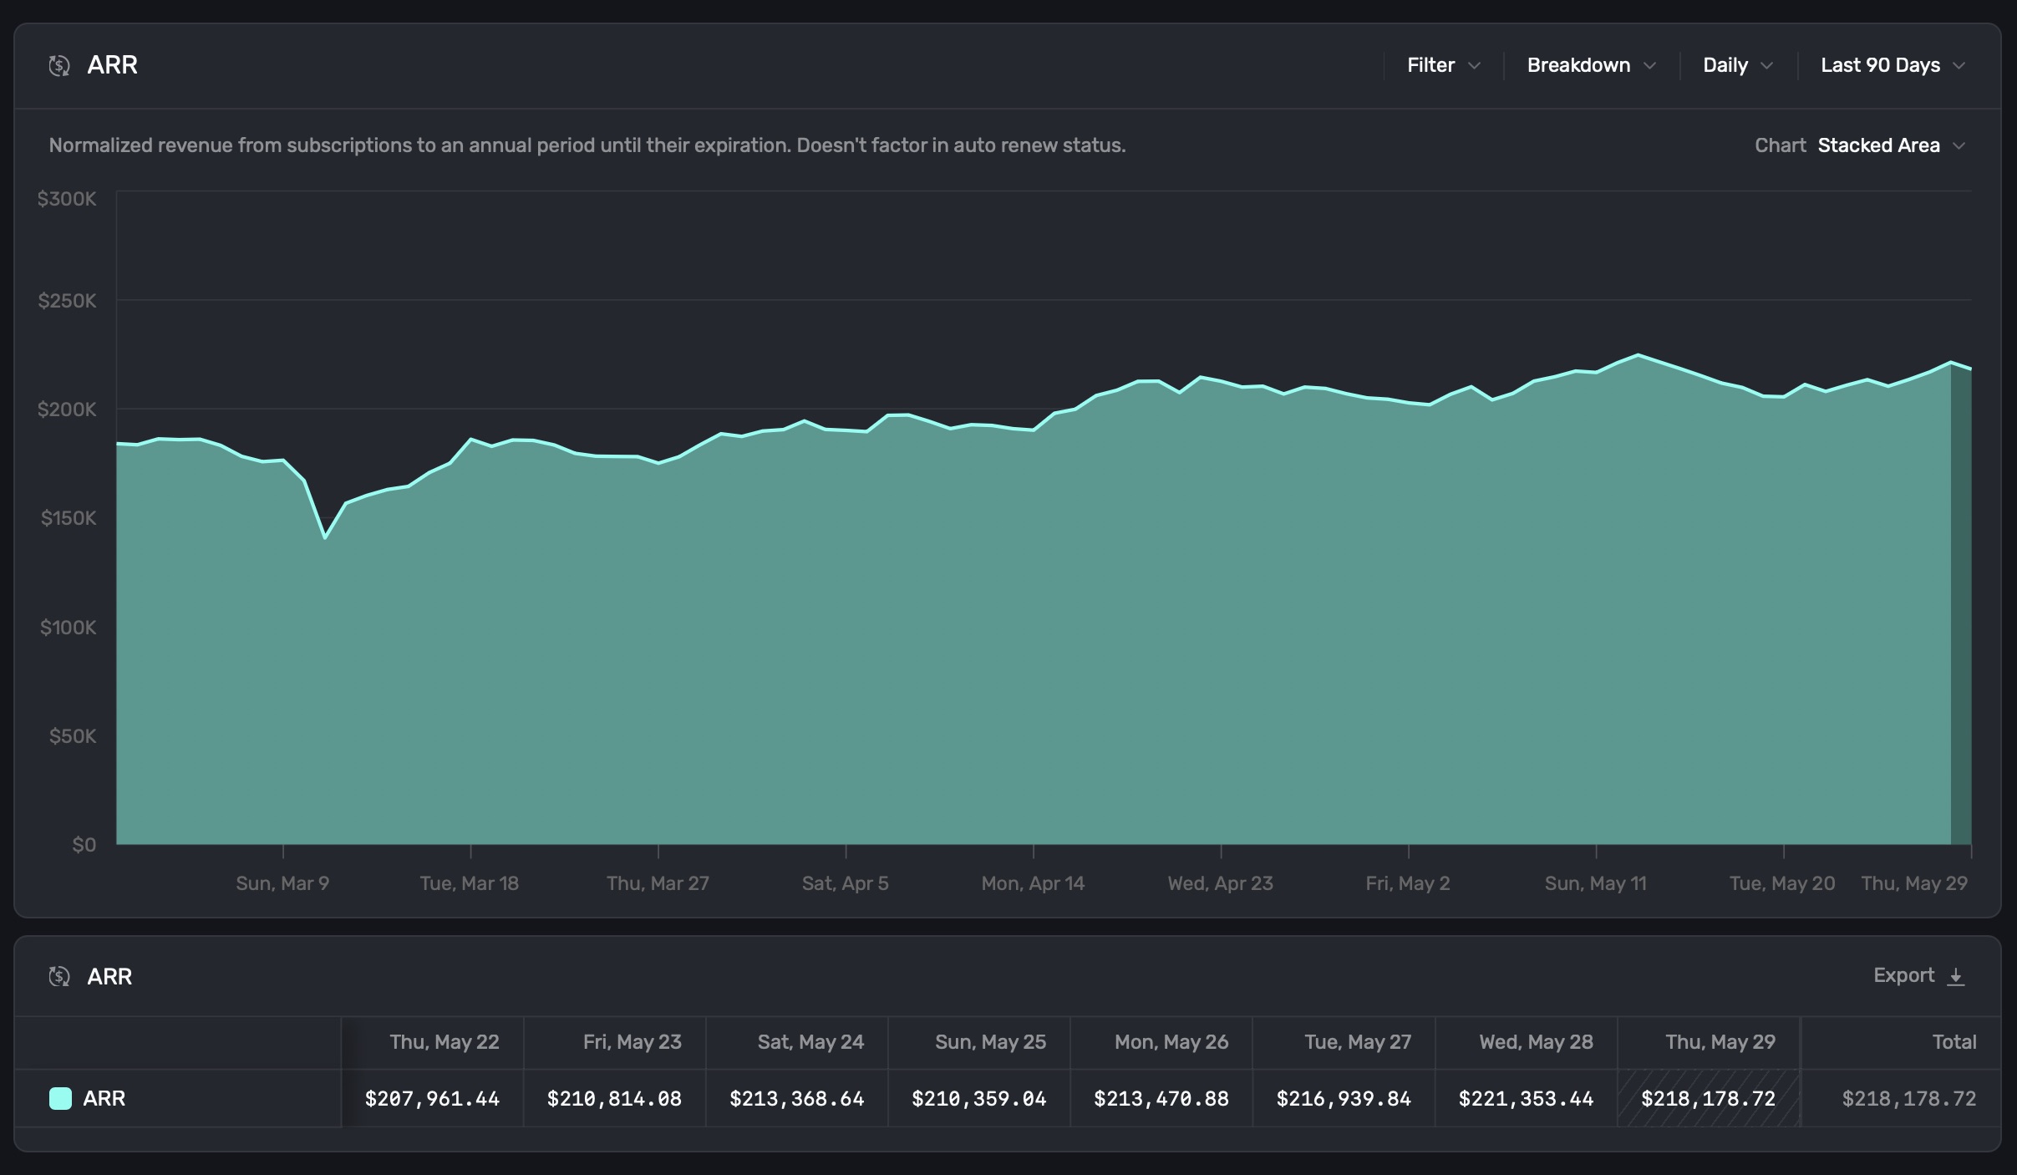Open the Filter dropdown
The width and height of the screenshot is (2017, 1175).
point(1443,65)
